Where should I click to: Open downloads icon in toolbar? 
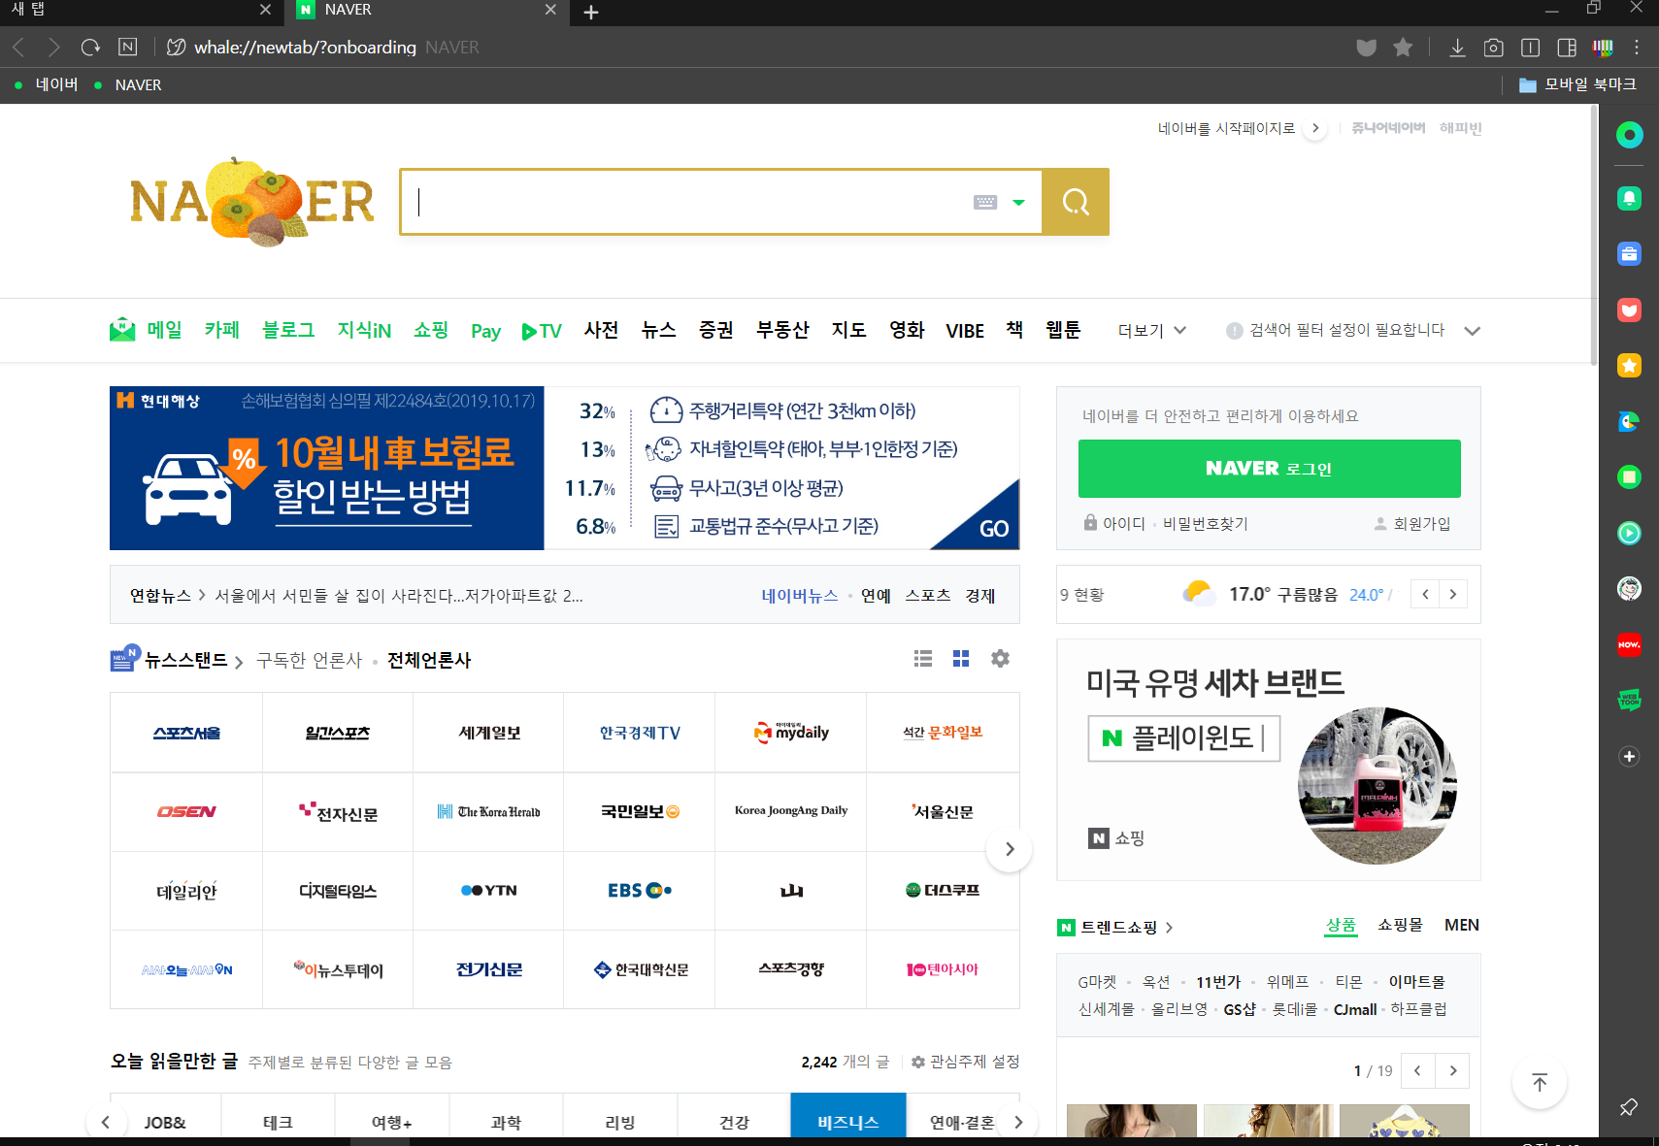point(1457,48)
